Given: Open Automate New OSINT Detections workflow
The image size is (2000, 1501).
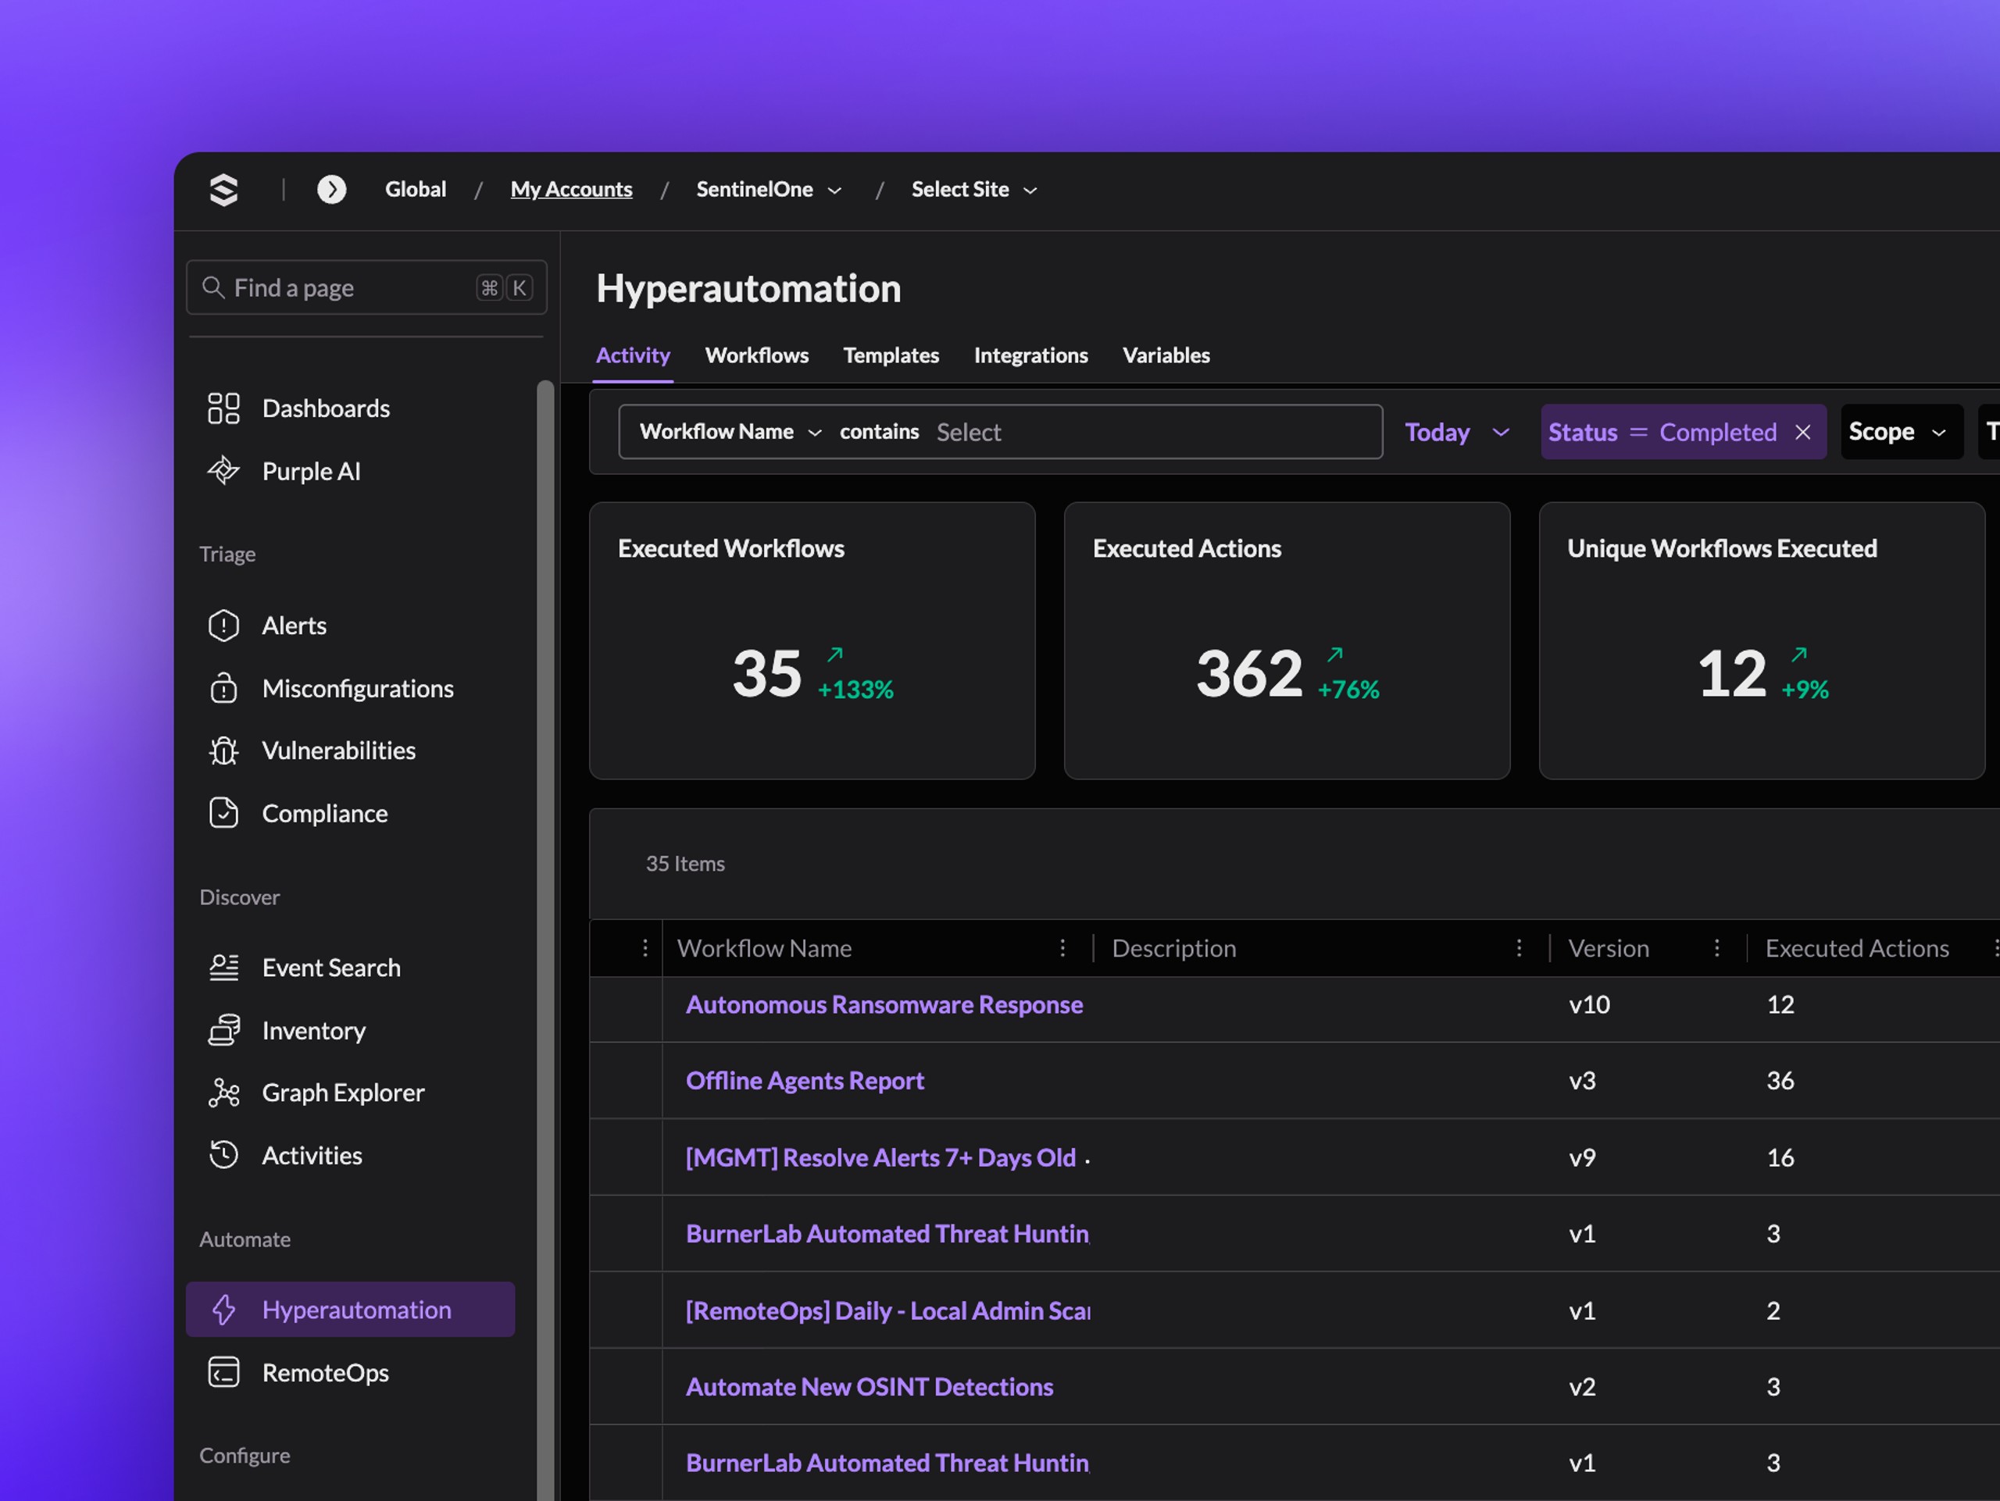Looking at the screenshot, I should pyautogui.click(x=869, y=1386).
